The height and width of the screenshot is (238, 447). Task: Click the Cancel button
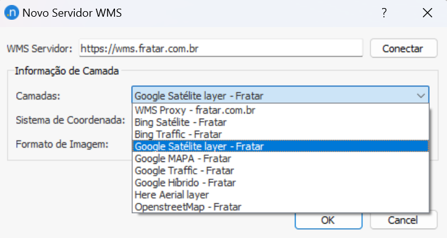coord(403,220)
